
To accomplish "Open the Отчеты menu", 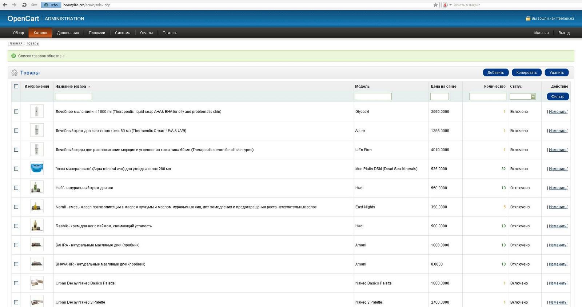I will tap(147, 33).
